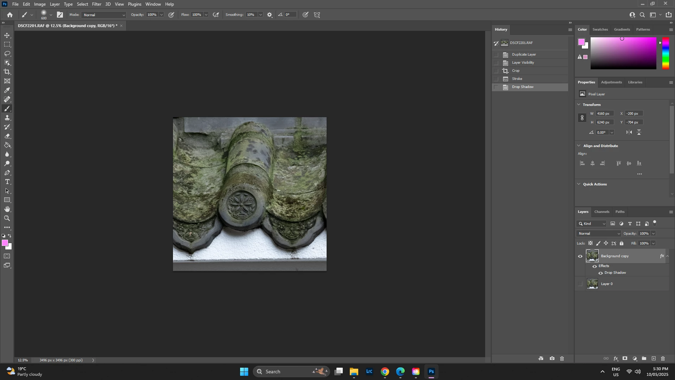Click the transform width input field
Image resolution: width=675 pixels, height=380 pixels.
click(605, 114)
